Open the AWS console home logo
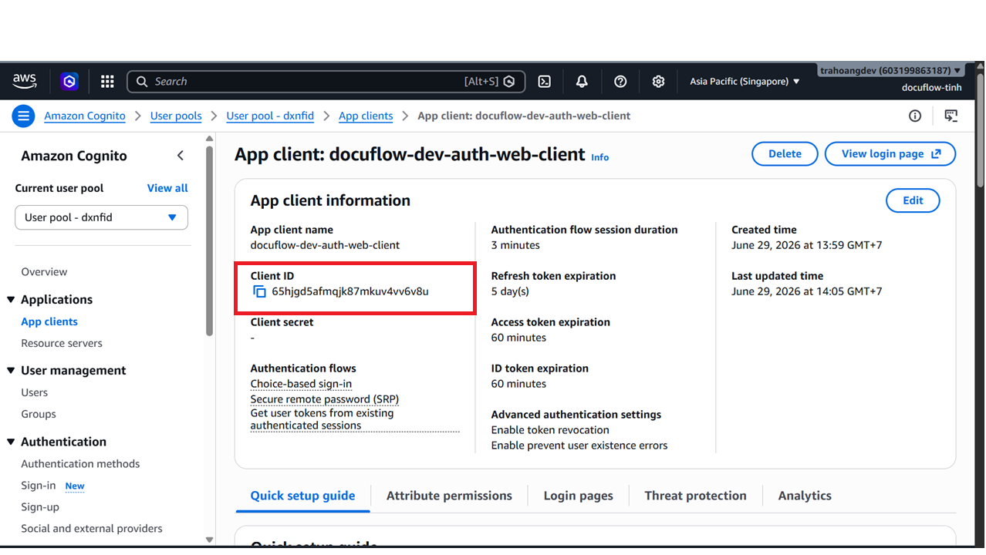Image resolution: width=986 pixels, height=555 pixels. click(25, 81)
